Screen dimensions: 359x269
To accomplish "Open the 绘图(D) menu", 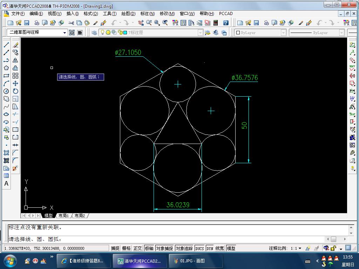I will [128, 14].
